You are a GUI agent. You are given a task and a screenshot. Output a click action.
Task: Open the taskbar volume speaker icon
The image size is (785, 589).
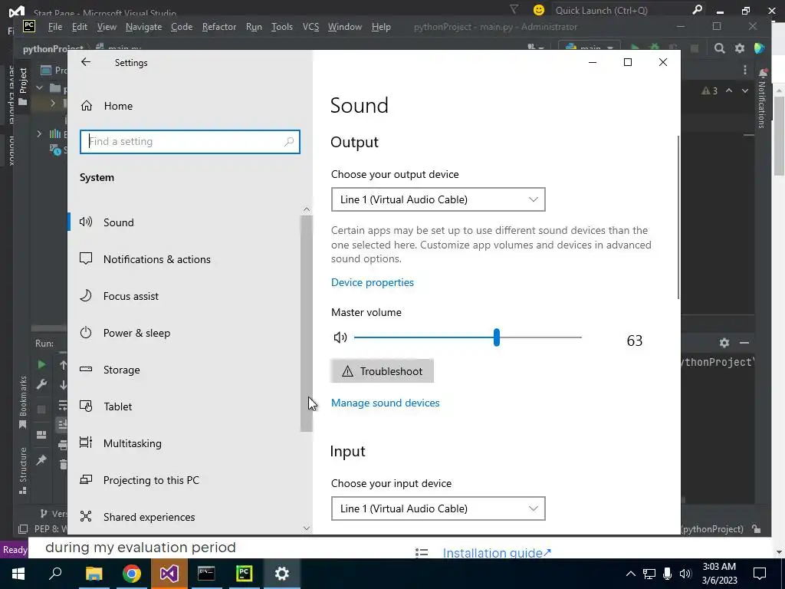(685, 574)
